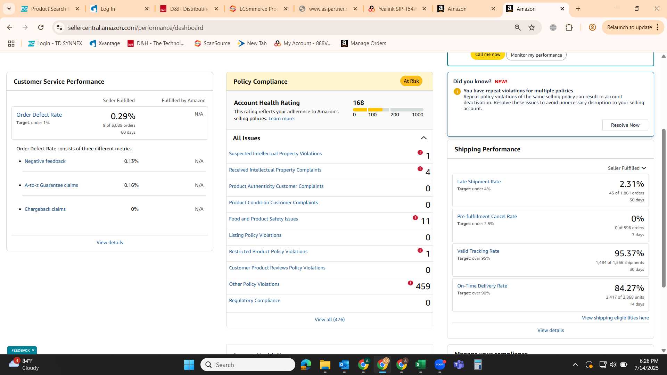The height and width of the screenshot is (375, 667).
Task: Collapse the All Issues section
Action: tap(424, 138)
